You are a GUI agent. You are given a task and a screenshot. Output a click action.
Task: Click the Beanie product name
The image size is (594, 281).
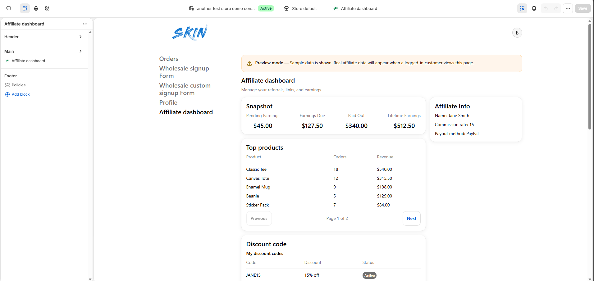tap(253, 196)
